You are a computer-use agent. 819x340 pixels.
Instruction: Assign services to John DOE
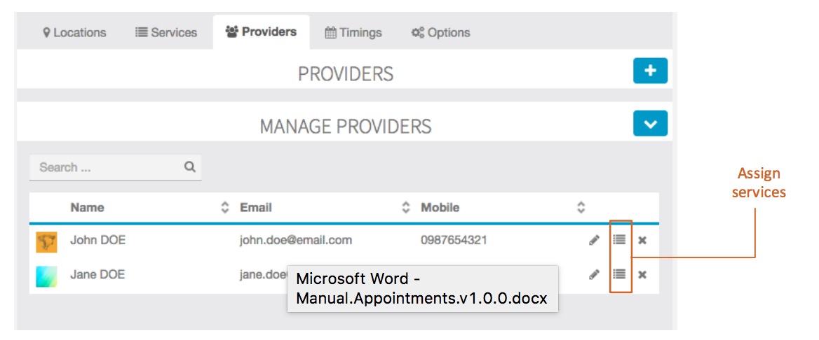coord(619,240)
